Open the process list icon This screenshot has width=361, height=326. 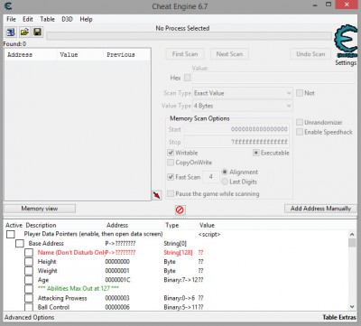(x=11, y=32)
